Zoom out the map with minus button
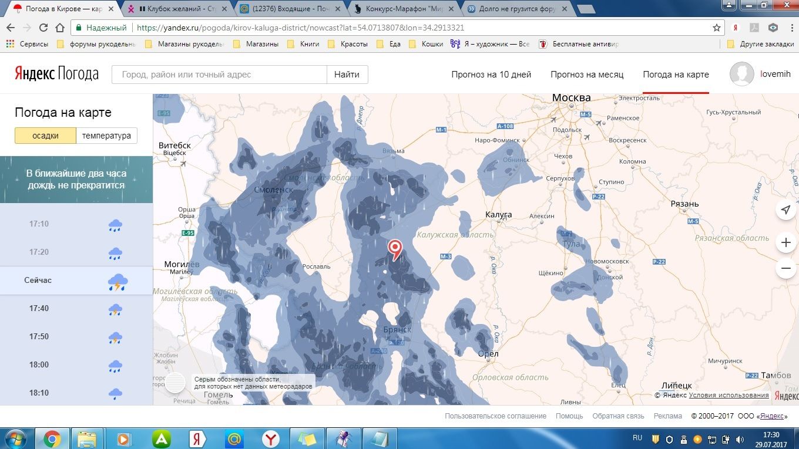The height and width of the screenshot is (449, 799). 785,269
